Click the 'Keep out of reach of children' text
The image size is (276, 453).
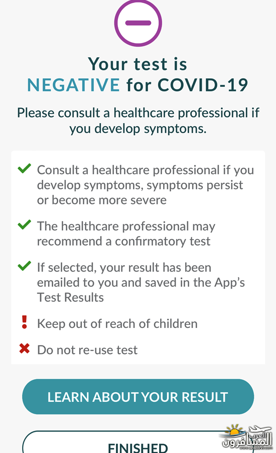117,324
